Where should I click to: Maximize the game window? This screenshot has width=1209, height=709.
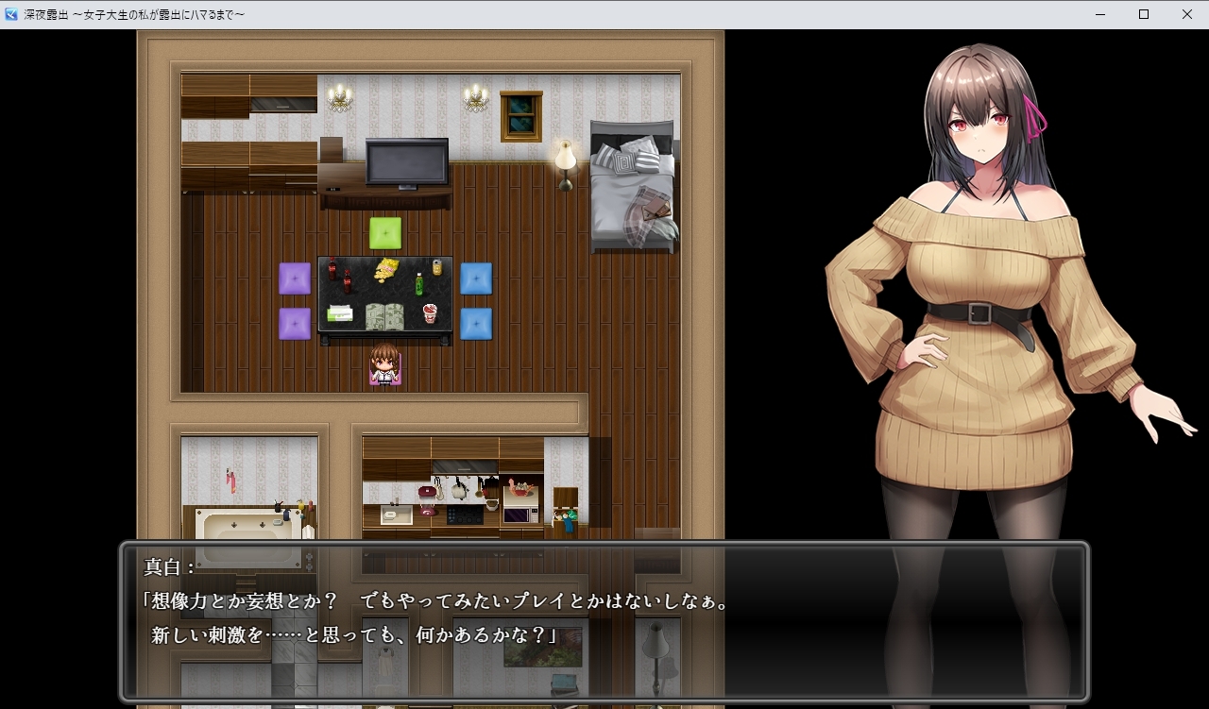point(1144,14)
